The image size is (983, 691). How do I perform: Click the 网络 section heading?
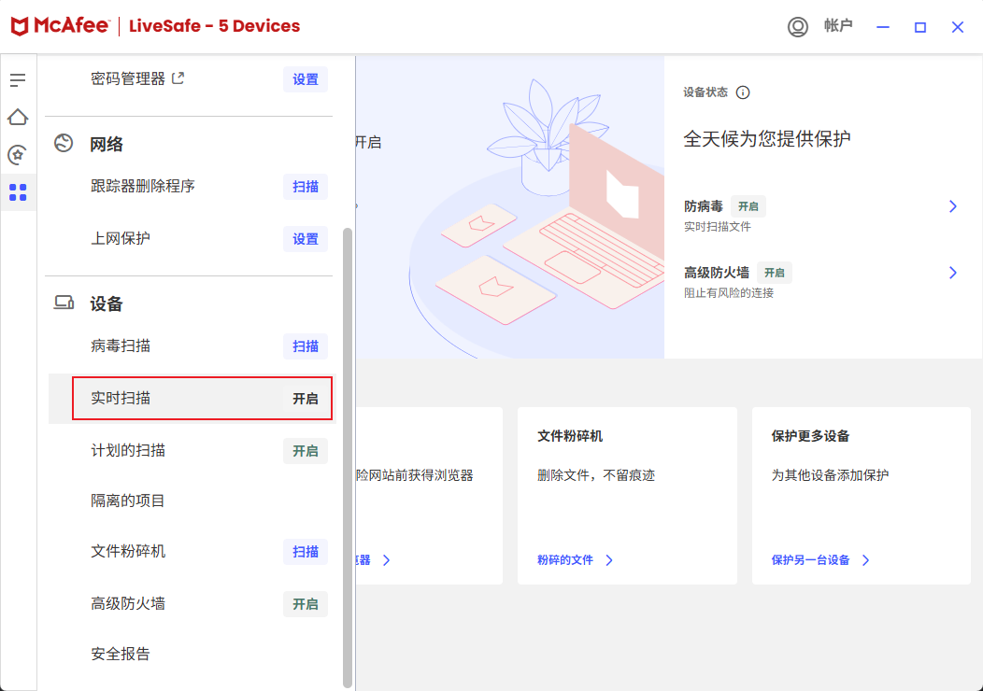[107, 144]
